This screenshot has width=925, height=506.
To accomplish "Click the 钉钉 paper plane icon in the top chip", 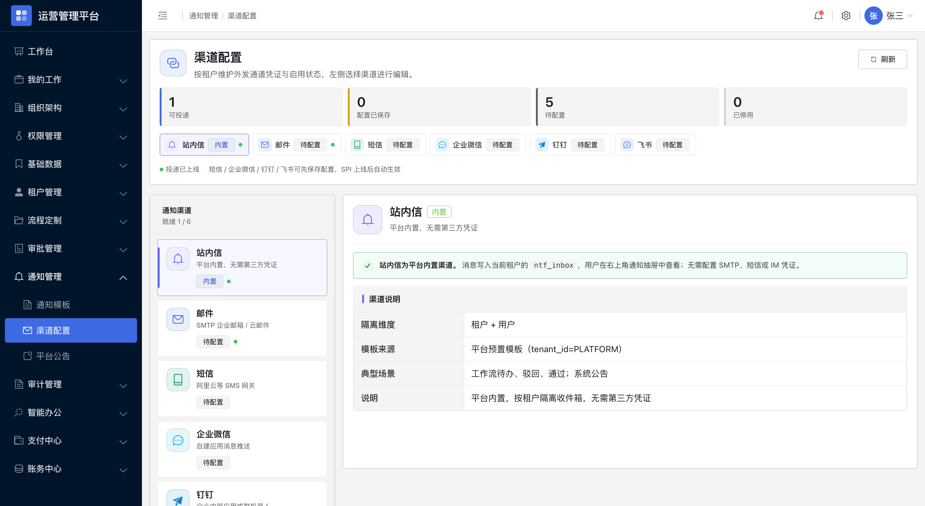I will (x=542, y=145).
